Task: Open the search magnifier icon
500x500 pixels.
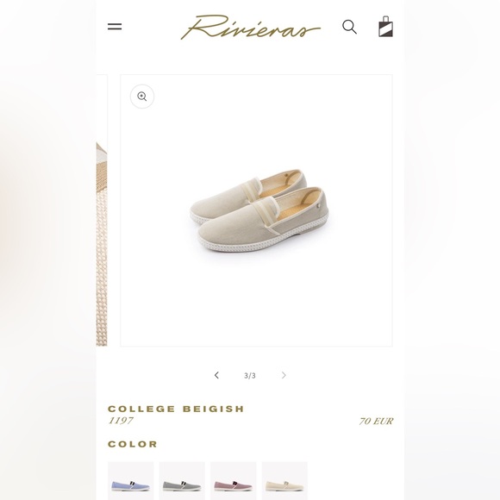Action: pos(349,27)
